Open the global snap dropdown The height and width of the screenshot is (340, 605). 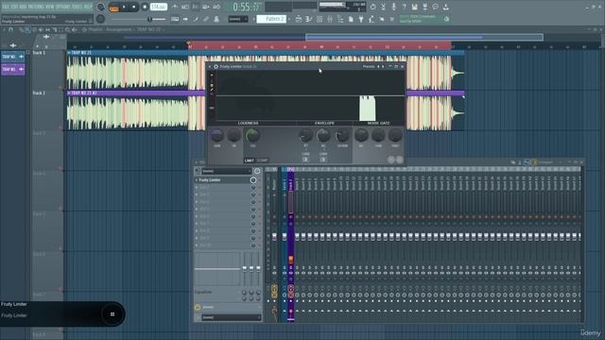(237, 19)
